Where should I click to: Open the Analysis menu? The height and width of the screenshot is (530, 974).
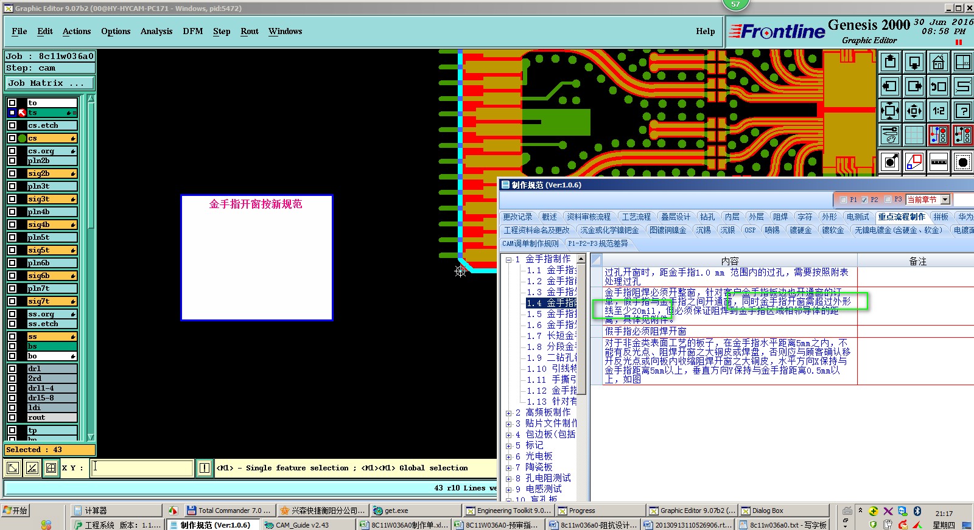(156, 32)
